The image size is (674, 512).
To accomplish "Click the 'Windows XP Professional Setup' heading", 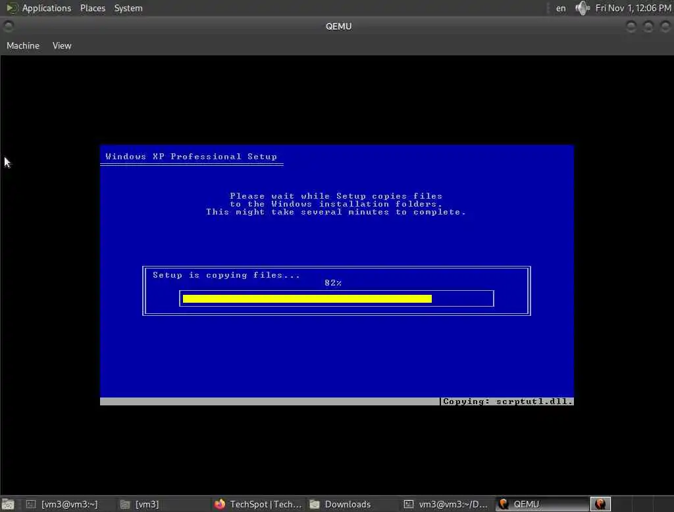I will coord(192,157).
